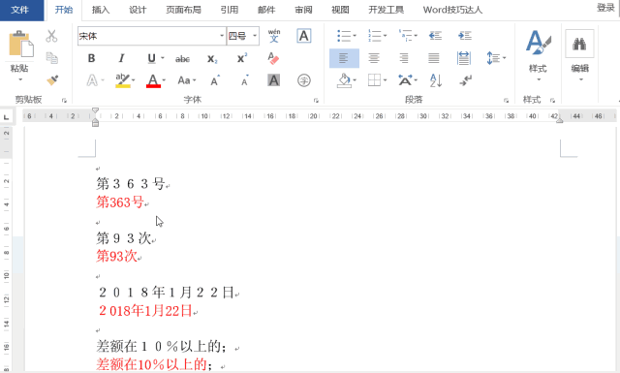Image resolution: width=620 pixels, height=373 pixels.
Task: Switch to the 插入 tab
Action: tap(101, 10)
